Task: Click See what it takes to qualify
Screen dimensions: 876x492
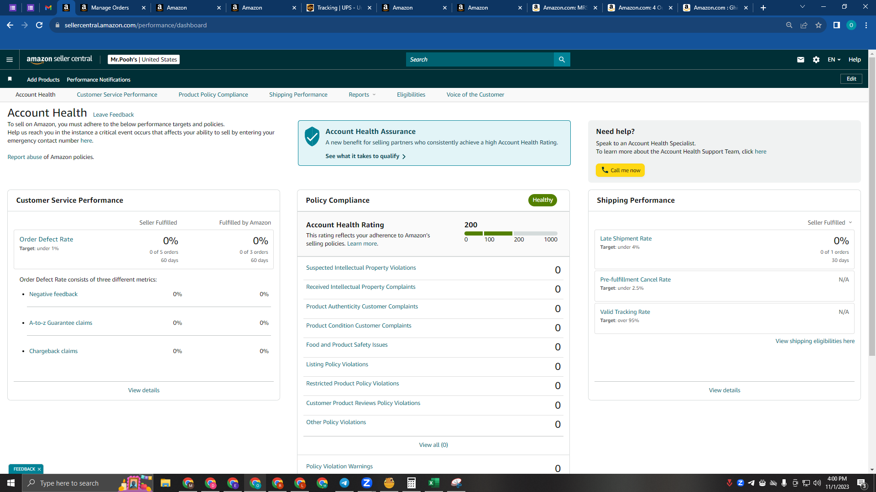Action: tap(365, 156)
